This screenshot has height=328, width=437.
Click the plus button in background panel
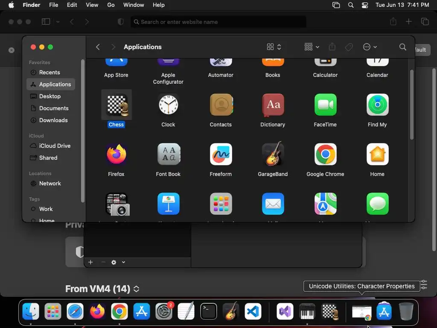coord(90,262)
